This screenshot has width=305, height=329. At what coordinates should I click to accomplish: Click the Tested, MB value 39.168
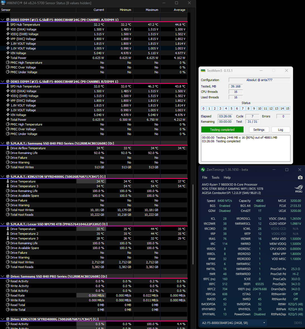click(236, 86)
